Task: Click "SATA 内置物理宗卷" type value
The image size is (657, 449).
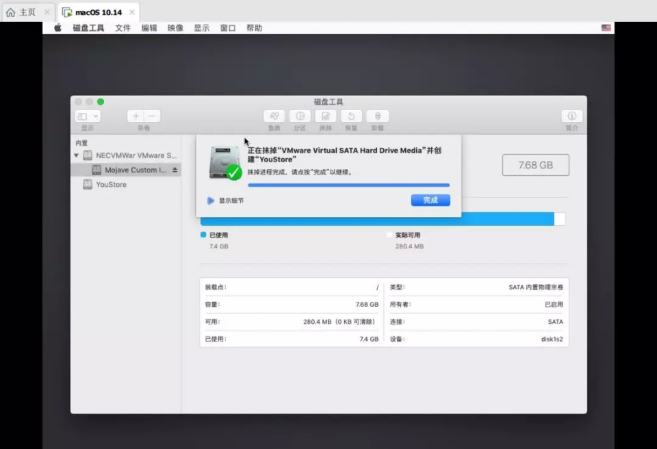Action: (536, 287)
